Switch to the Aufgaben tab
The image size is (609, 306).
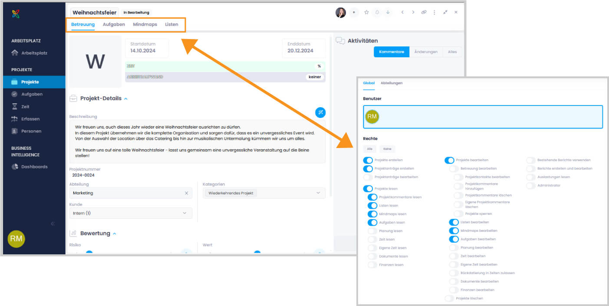(114, 24)
